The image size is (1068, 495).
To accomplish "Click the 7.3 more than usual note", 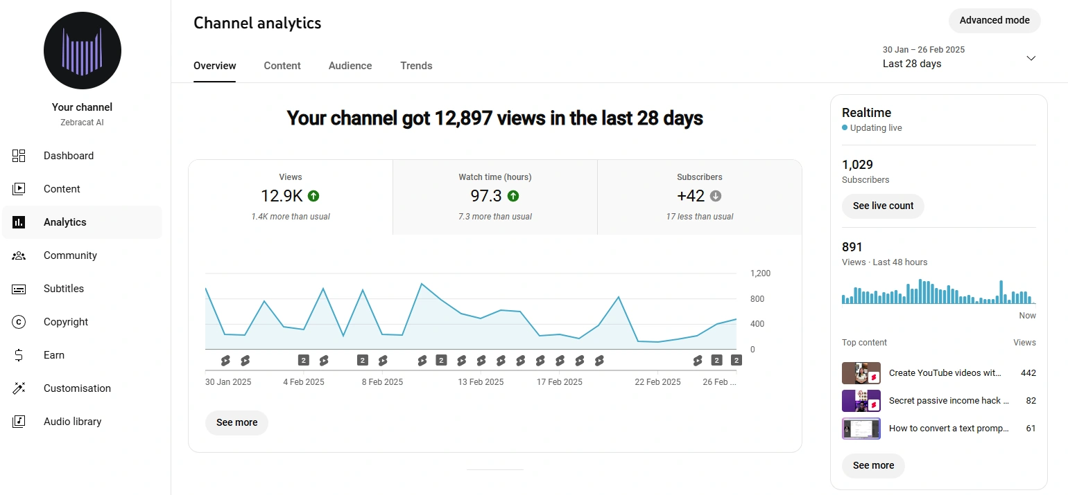I will point(495,217).
